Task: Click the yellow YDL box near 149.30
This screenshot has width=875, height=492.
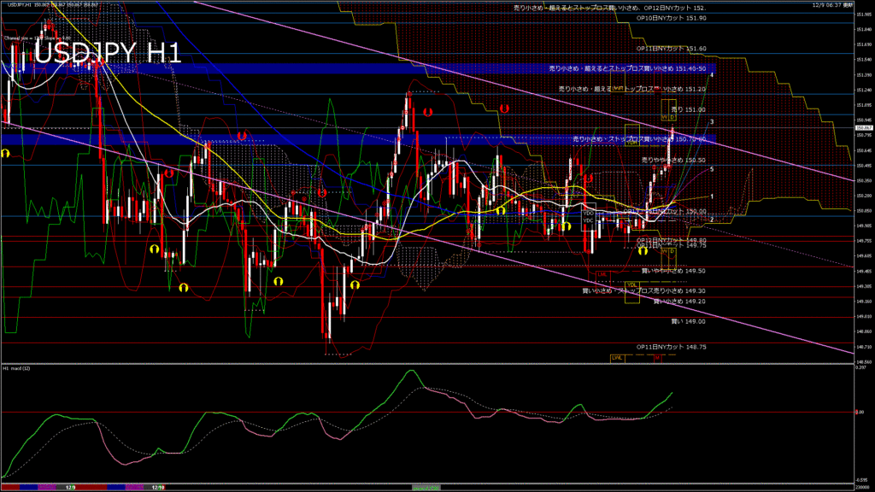Action: (x=631, y=284)
